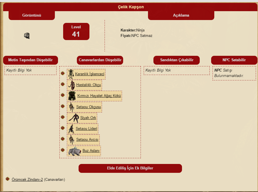Viewport: 258px width, 192px height.
Task: Open the Hastalıklı Okçu link
Action: tap(89, 85)
